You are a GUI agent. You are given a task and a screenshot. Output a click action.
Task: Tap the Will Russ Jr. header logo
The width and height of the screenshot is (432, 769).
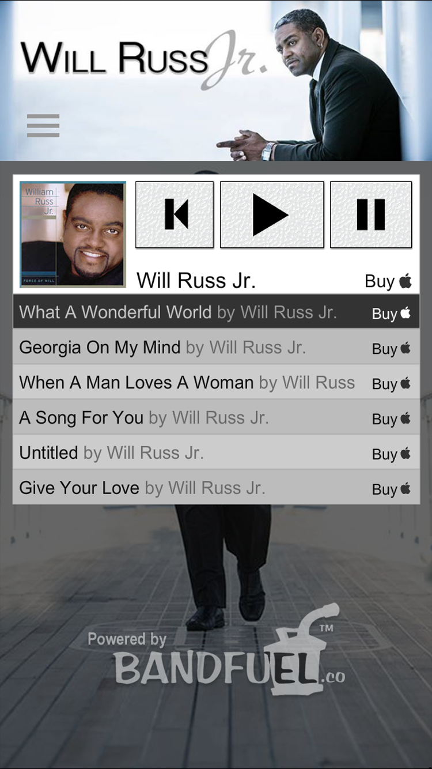(x=144, y=59)
